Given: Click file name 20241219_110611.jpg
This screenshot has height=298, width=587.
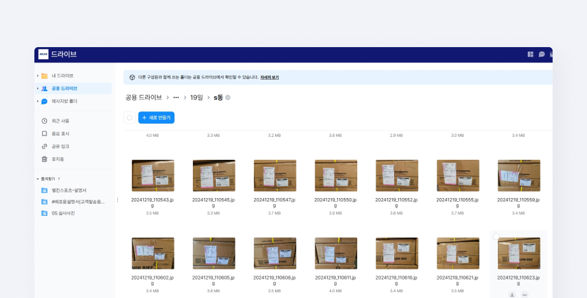Looking at the screenshot, I should coord(336,281).
